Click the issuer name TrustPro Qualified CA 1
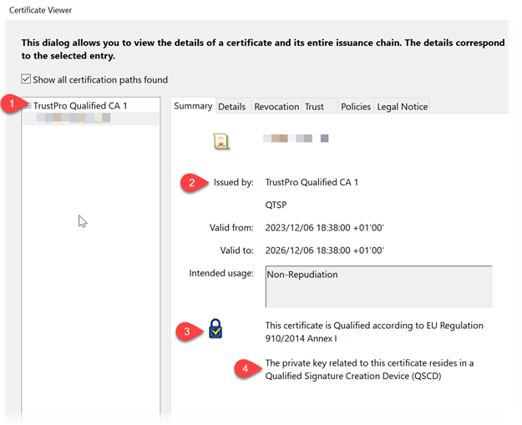 (312, 182)
